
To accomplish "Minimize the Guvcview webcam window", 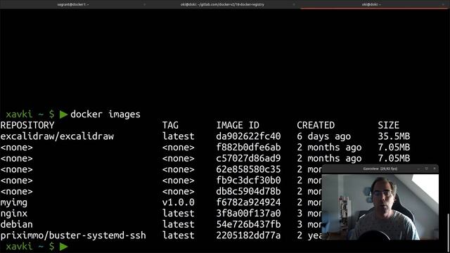I will pyautogui.click(x=418, y=169).
